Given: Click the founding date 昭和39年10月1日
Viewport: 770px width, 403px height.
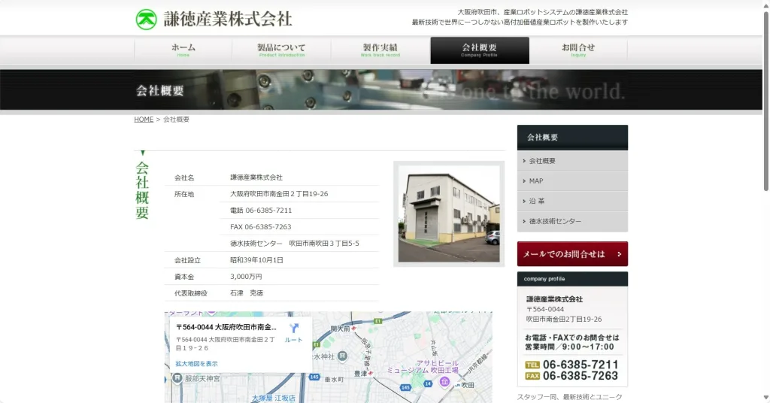Looking at the screenshot, I should pos(256,260).
